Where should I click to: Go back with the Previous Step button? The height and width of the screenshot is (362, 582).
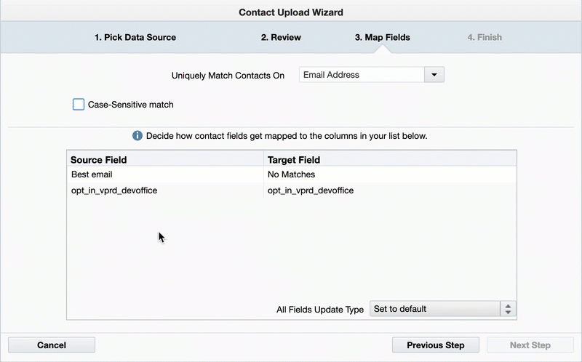(x=435, y=345)
